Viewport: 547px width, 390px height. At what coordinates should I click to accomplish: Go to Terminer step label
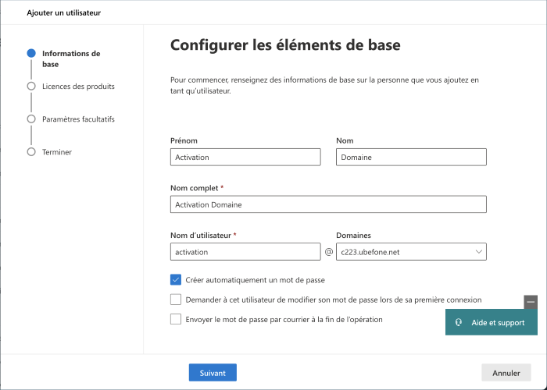[57, 152]
